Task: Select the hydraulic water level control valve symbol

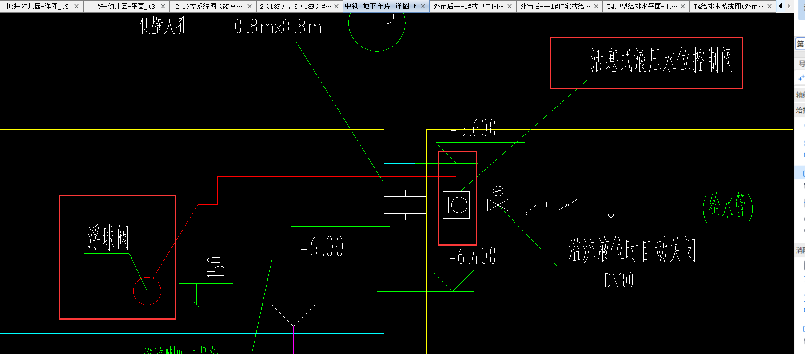Action: click(456, 205)
